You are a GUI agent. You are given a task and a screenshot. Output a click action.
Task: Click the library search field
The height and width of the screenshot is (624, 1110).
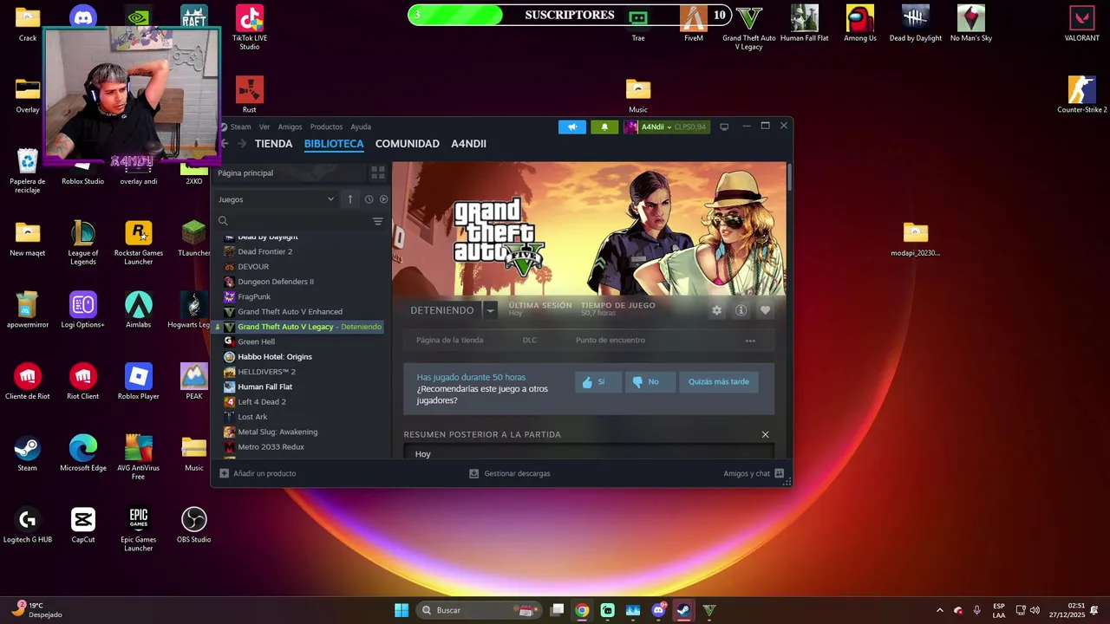(x=295, y=221)
